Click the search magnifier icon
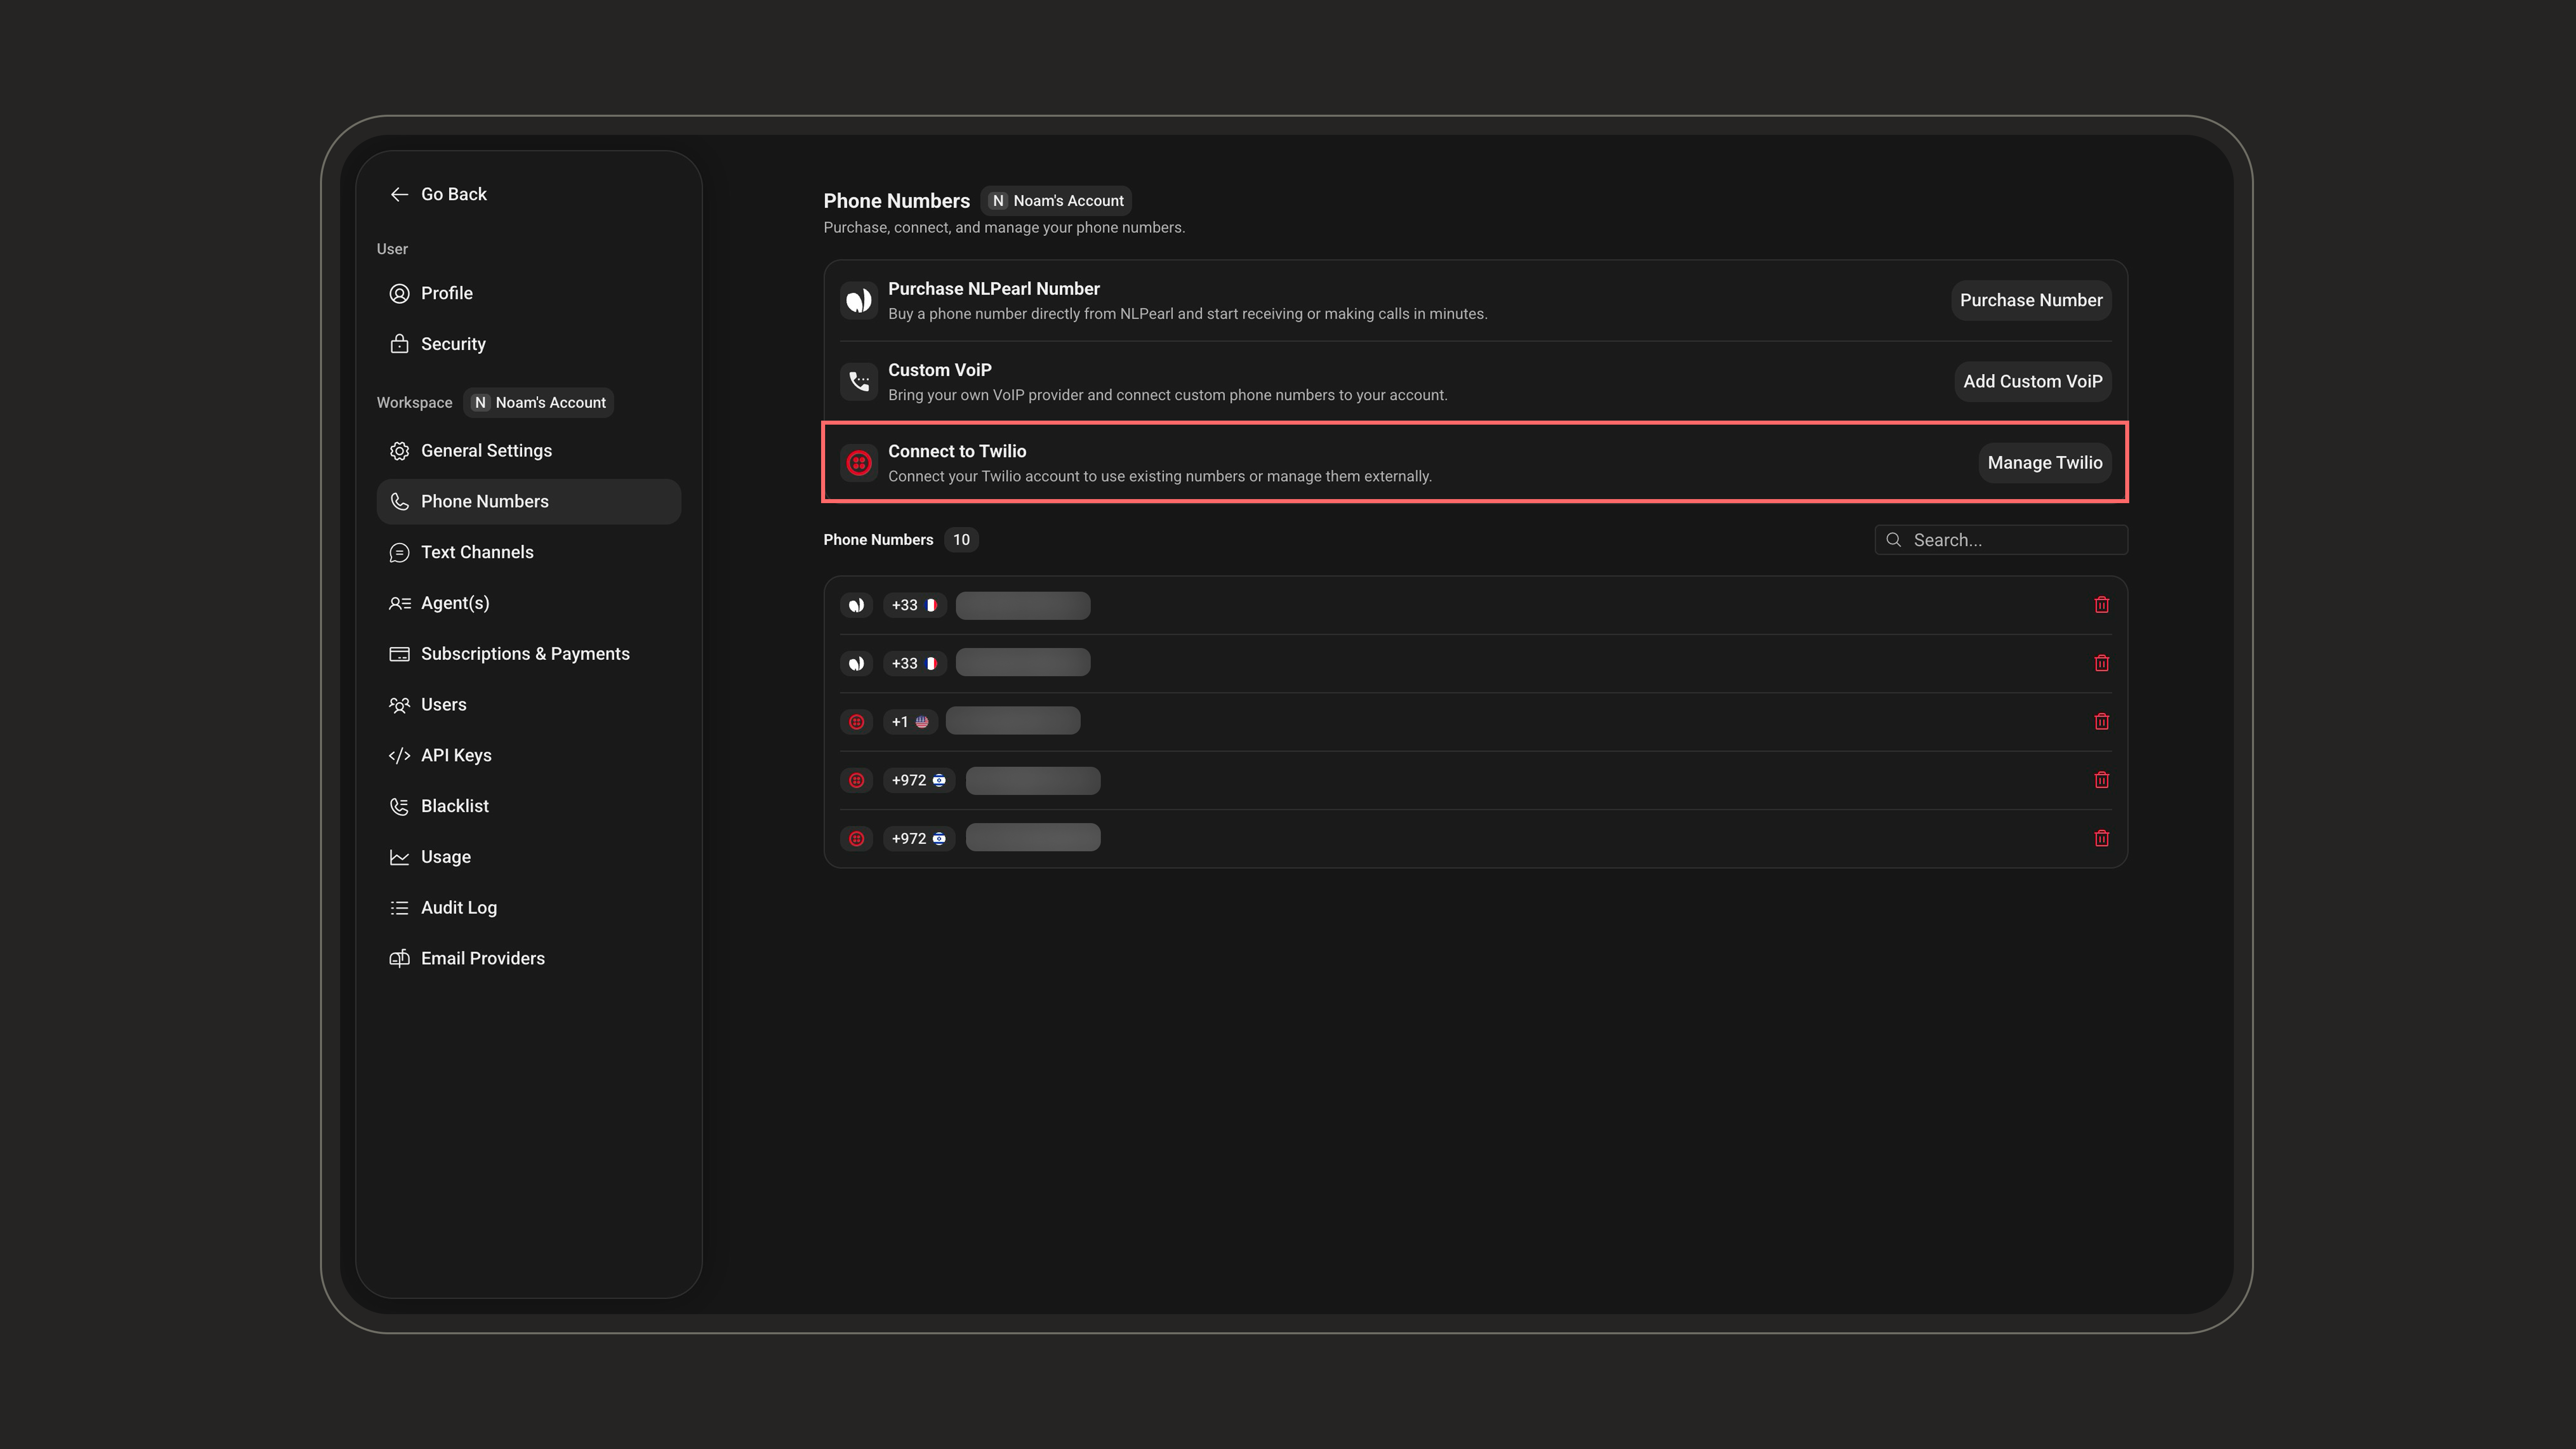Viewport: 2576px width, 1449px height. (1893, 540)
